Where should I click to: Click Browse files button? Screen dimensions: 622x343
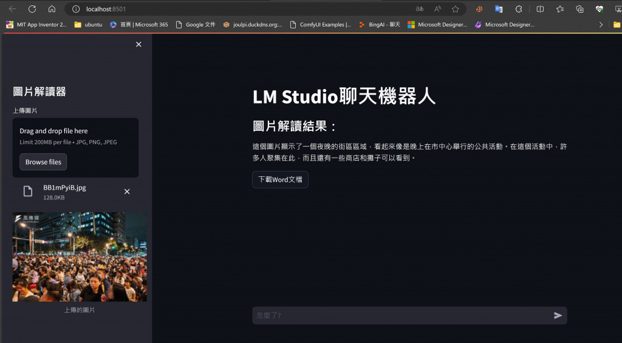tap(43, 162)
